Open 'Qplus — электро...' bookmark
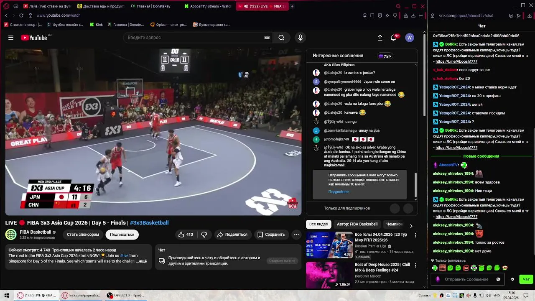The image size is (535, 301). coord(168,25)
